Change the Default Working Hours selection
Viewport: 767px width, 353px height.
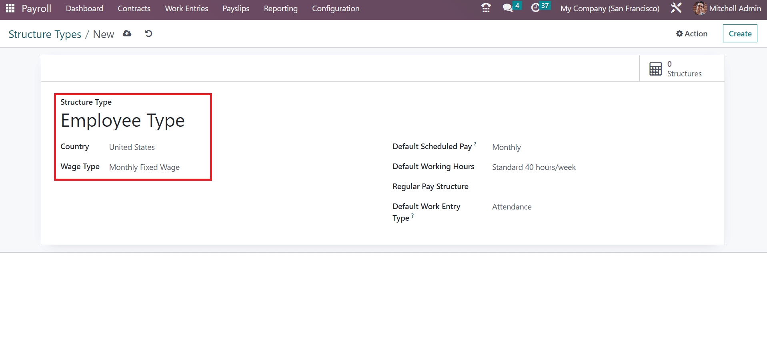pyautogui.click(x=534, y=167)
